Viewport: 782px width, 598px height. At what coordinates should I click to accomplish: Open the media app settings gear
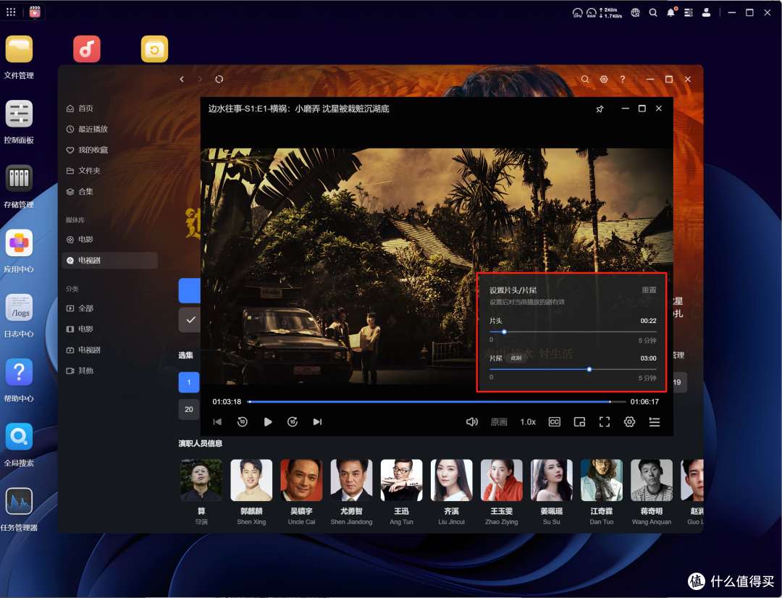pyautogui.click(x=604, y=79)
